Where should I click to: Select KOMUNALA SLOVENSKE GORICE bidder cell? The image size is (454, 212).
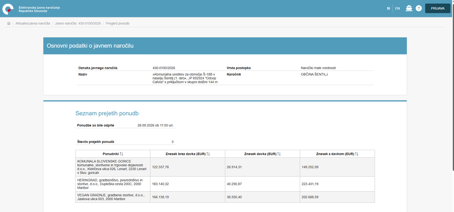113,167
